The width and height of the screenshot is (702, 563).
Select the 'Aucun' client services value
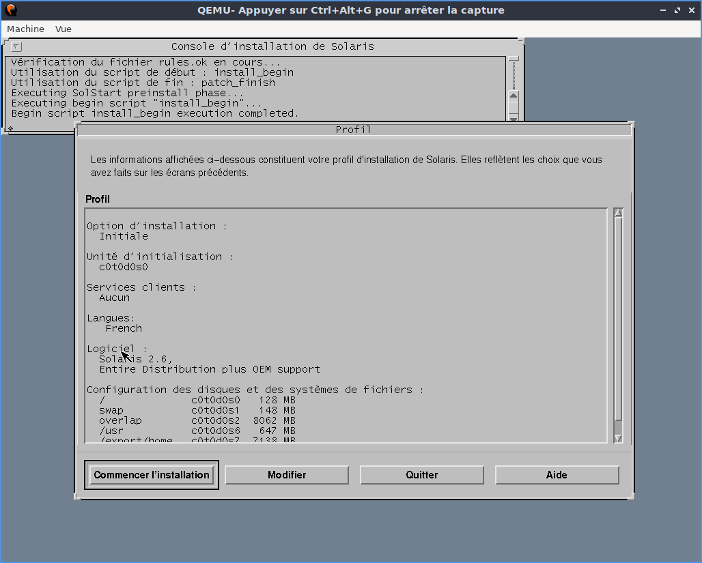point(115,298)
